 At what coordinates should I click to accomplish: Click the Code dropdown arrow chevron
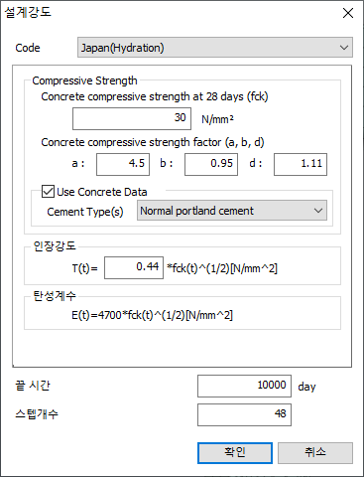coord(344,48)
